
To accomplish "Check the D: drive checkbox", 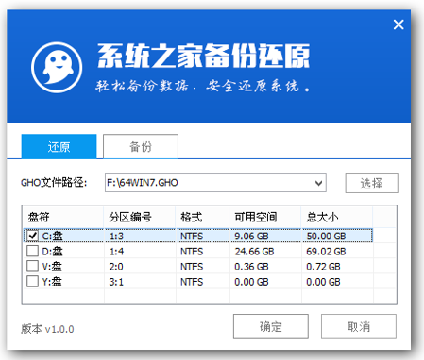I will click(32, 251).
